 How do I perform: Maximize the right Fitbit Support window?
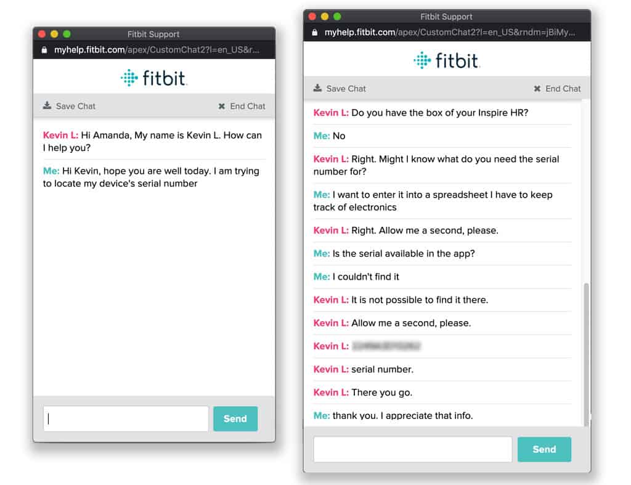(x=337, y=17)
